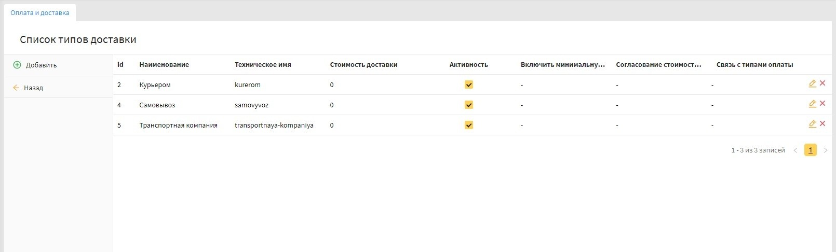Screen dimensions: 836x252
Task: Click the Техническое имя column header
Action: tap(263, 65)
